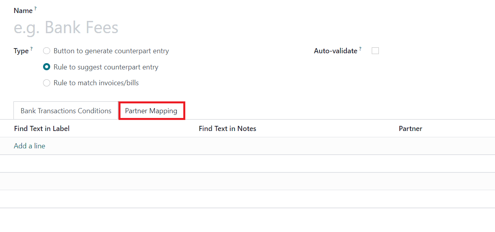Click Add a line link

[30, 146]
